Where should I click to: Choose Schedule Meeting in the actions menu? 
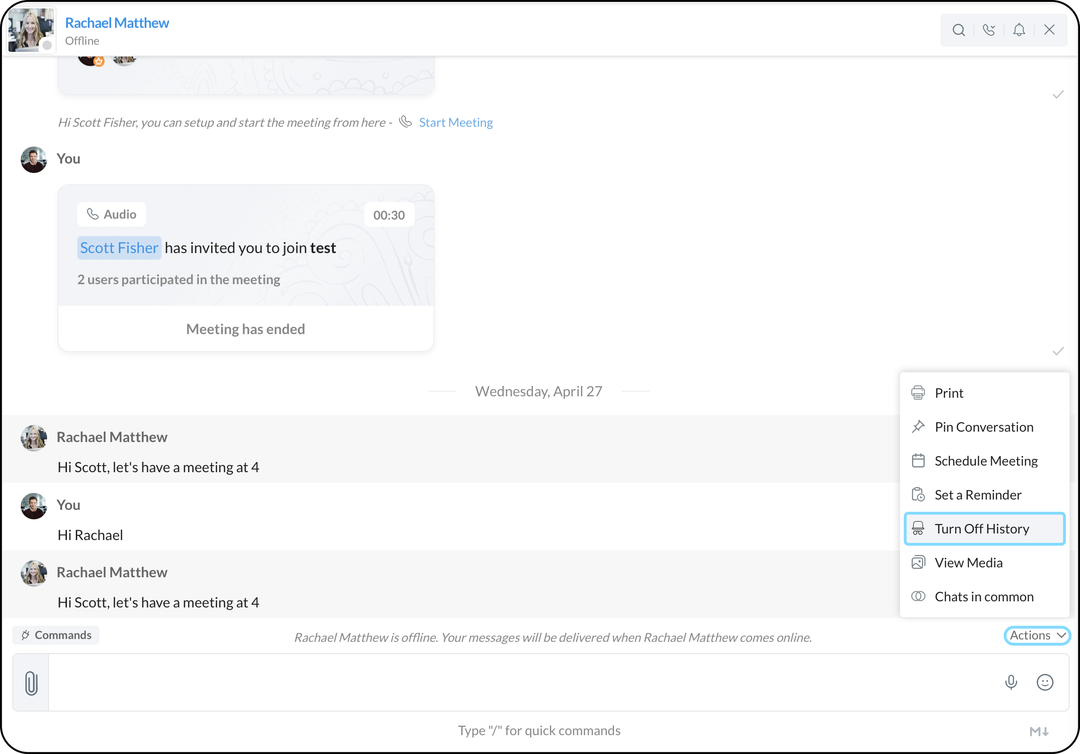(985, 461)
